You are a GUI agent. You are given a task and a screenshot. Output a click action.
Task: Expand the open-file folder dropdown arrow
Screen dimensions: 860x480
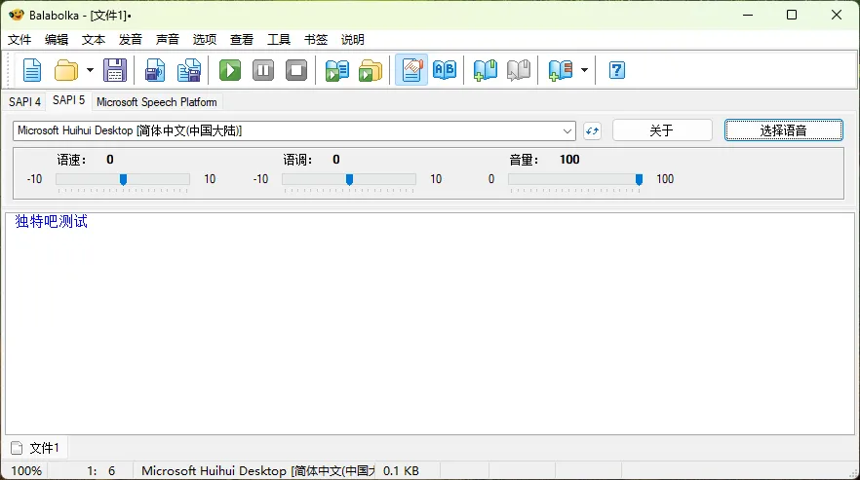(90, 70)
